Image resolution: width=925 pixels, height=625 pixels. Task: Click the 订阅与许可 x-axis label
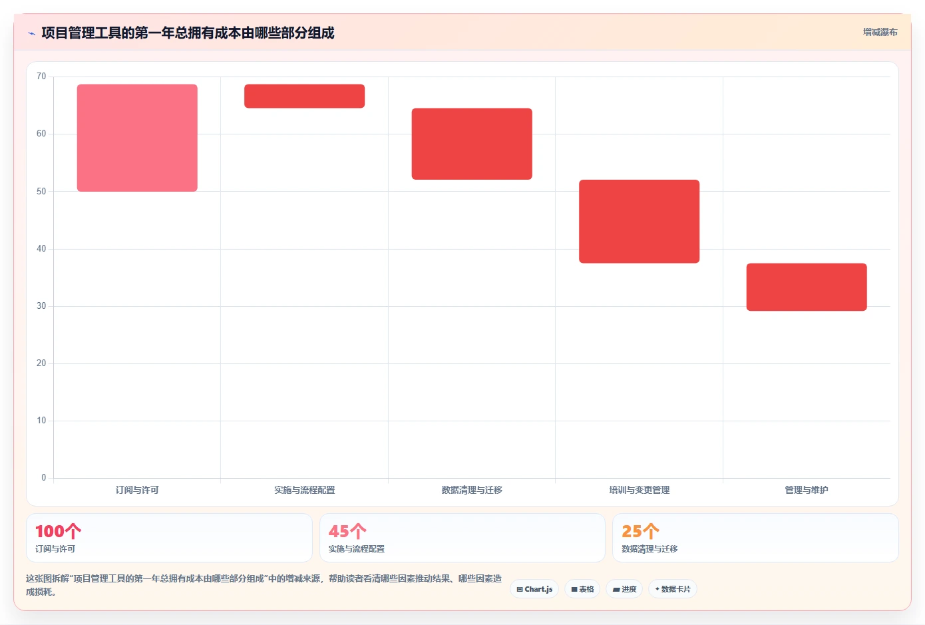click(137, 490)
